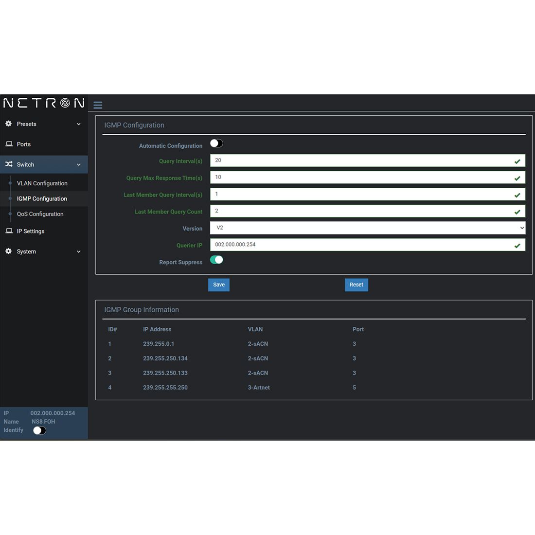Turn on the Identify switch
535x535 pixels.
click(39, 430)
